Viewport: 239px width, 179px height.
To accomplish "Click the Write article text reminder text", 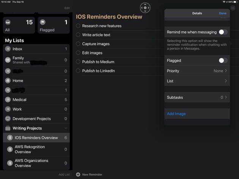I will (x=96, y=35).
